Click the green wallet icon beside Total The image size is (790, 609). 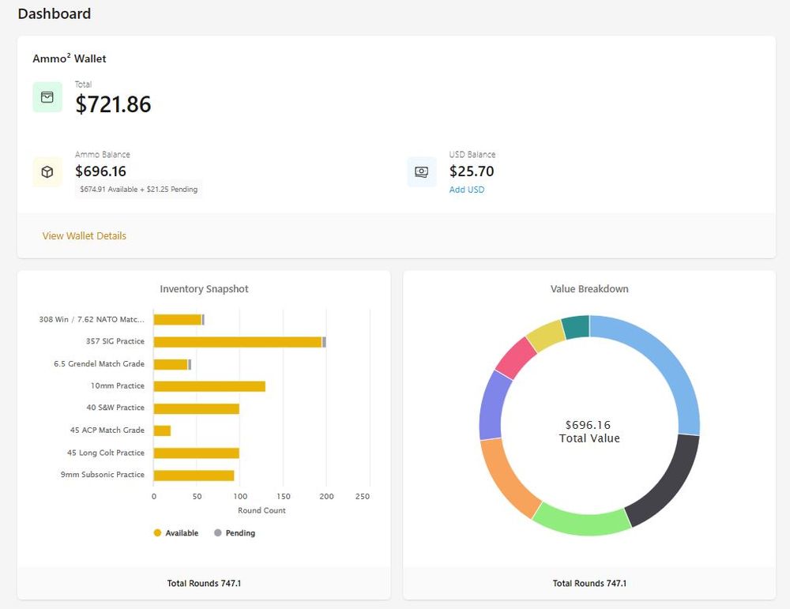47,97
